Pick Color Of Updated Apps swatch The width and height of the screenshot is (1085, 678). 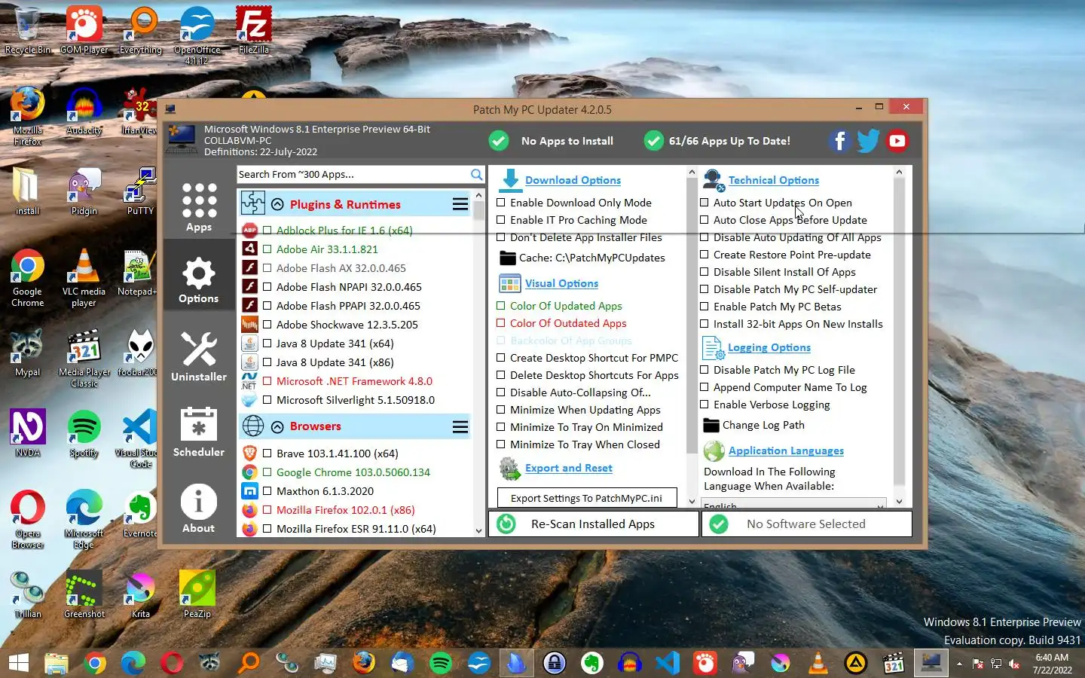pos(501,306)
